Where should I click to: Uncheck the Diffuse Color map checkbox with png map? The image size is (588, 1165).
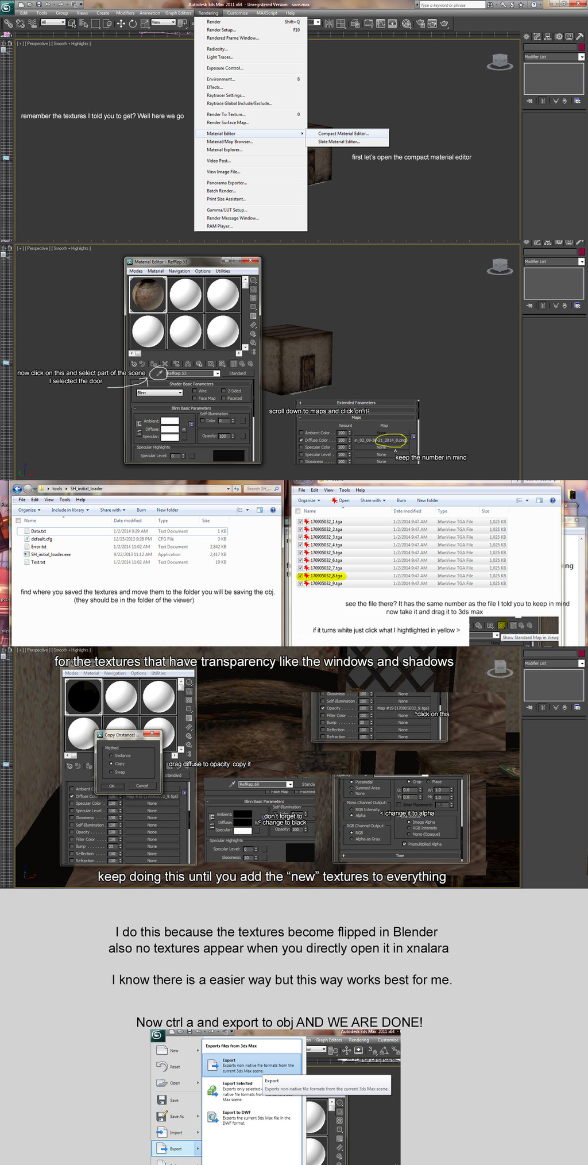pos(301,440)
